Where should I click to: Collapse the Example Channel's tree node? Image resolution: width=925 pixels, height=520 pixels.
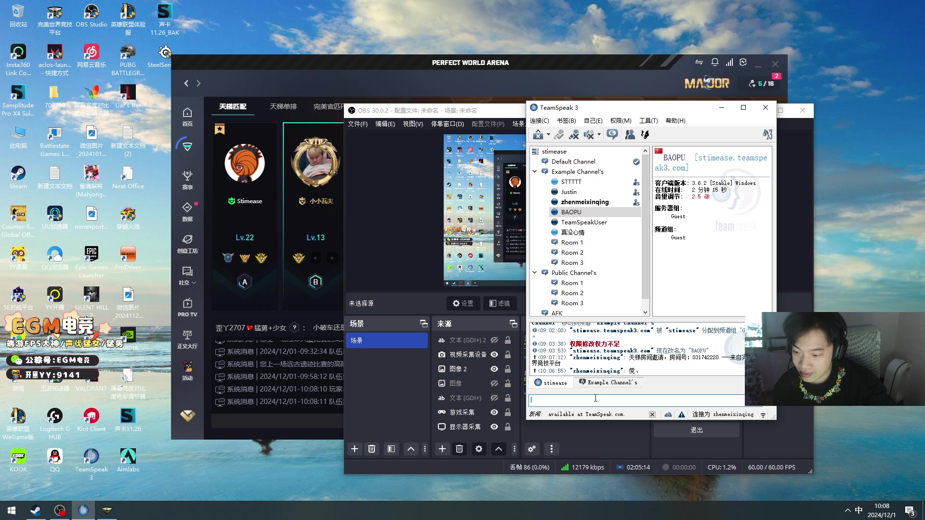click(535, 171)
